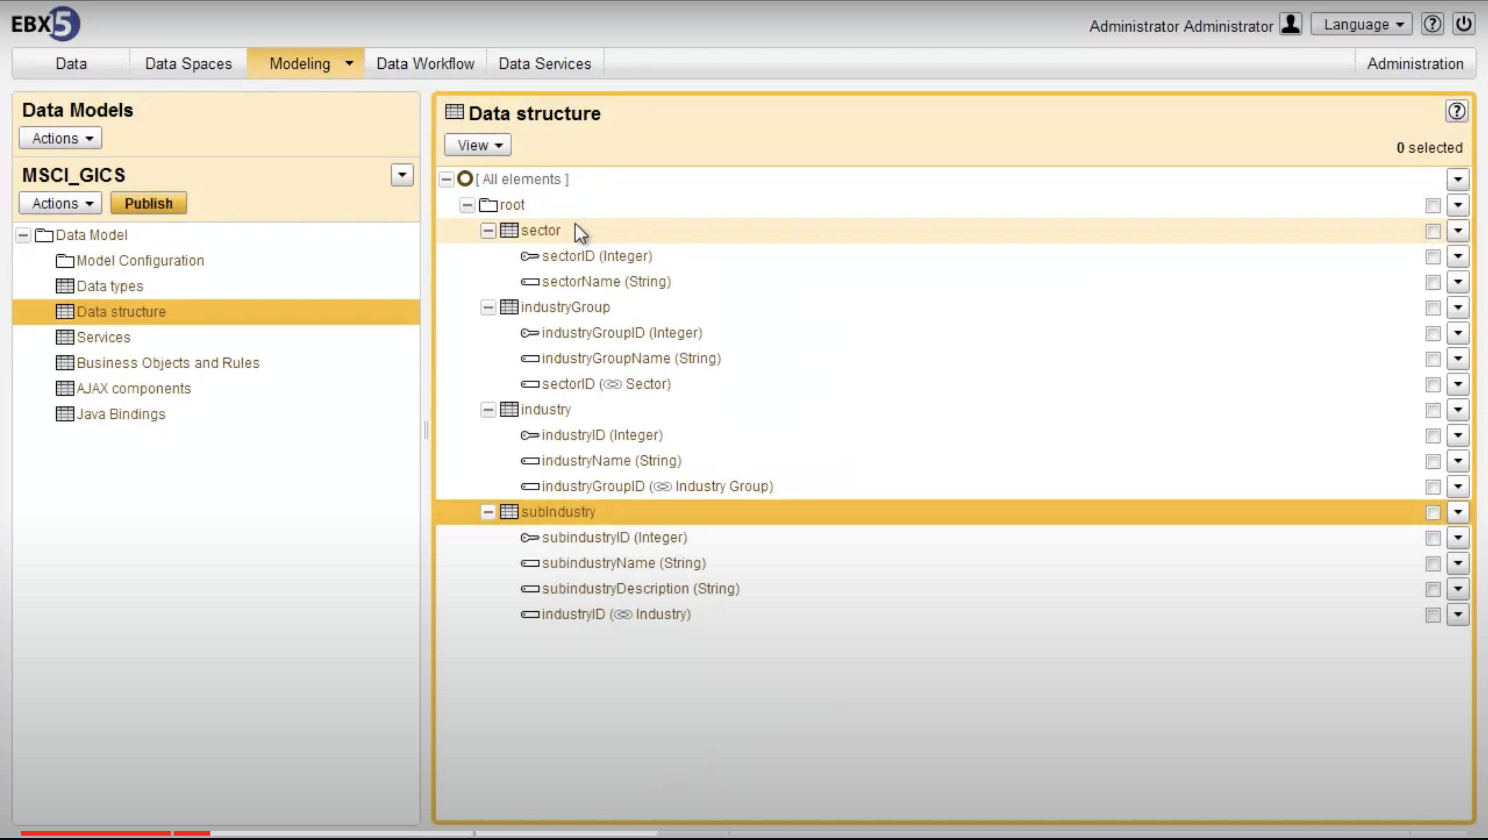This screenshot has height=840, width=1488.
Task: Toggle checkbox for sectorName field
Action: click(x=1433, y=281)
